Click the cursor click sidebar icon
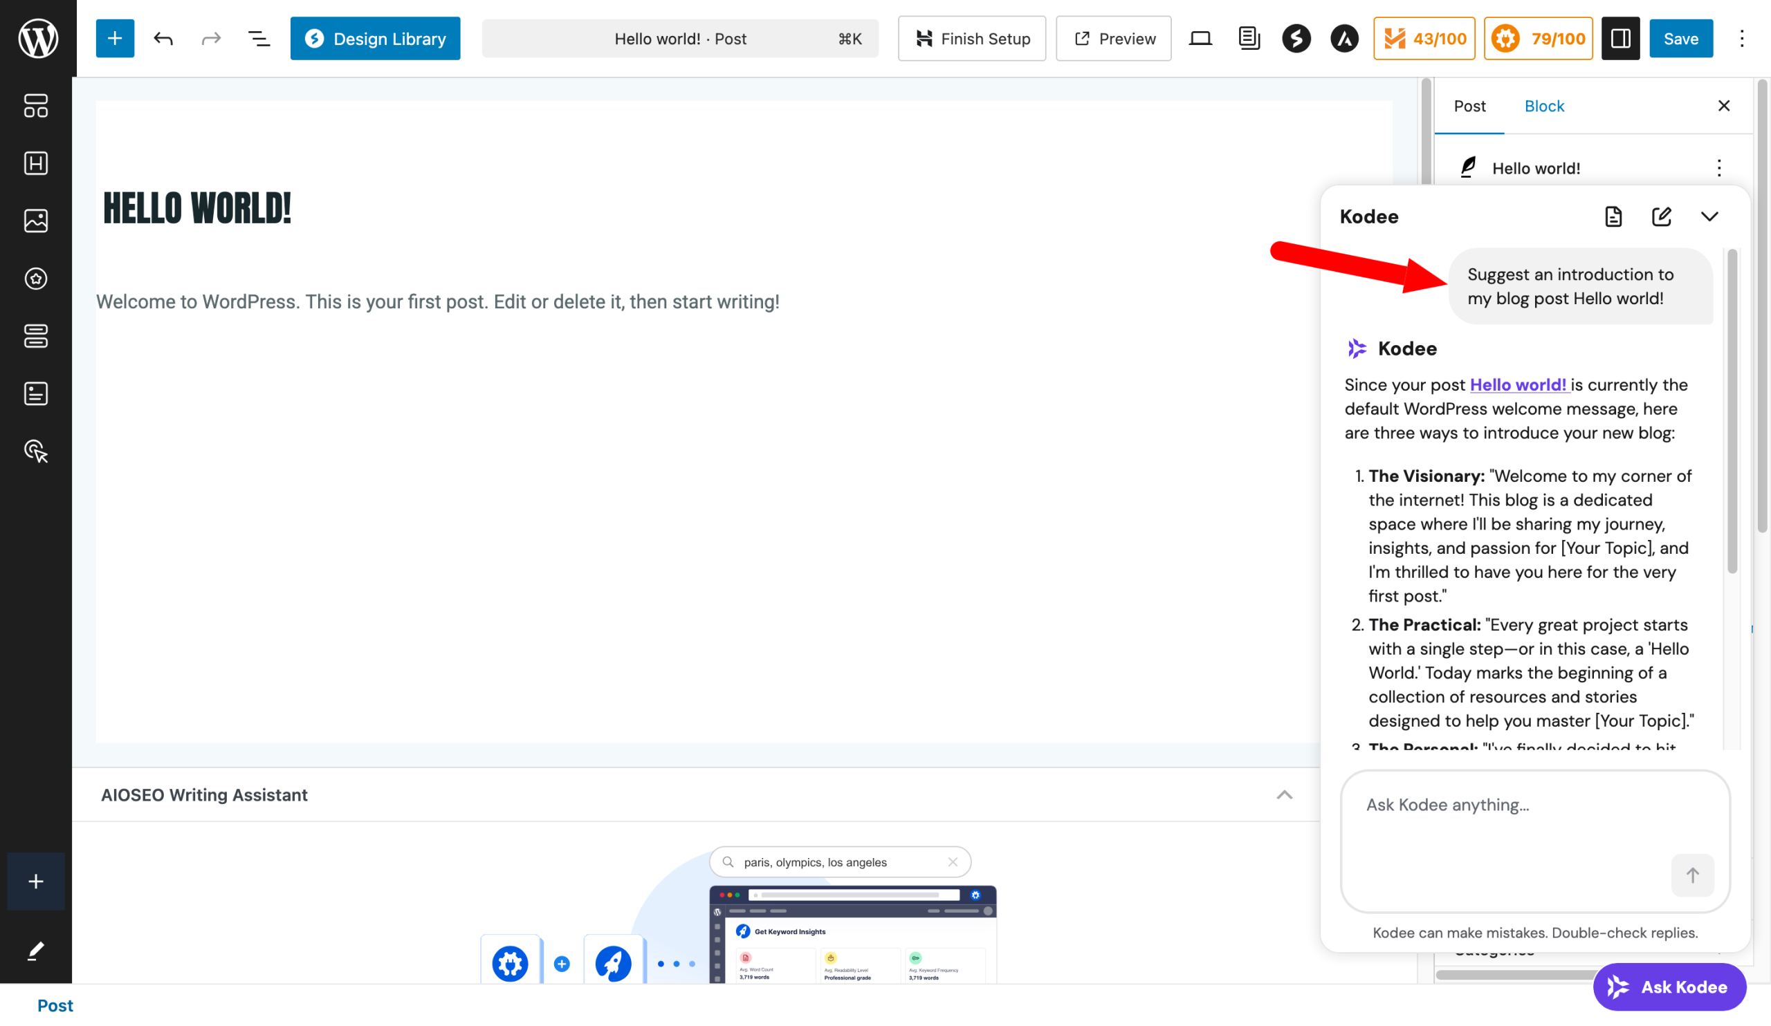The image size is (1771, 1026). pyautogui.click(x=36, y=451)
